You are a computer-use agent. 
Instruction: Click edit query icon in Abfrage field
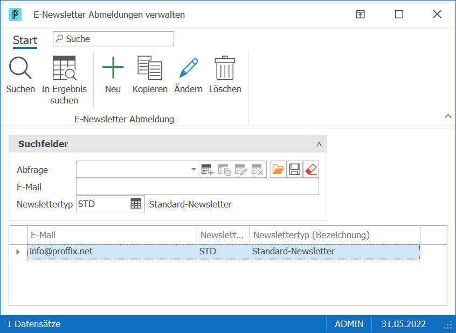[x=241, y=170]
